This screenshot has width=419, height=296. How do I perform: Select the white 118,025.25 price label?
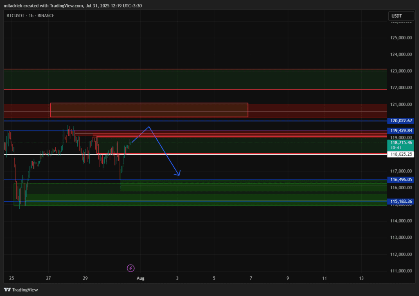(x=401, y=155)
